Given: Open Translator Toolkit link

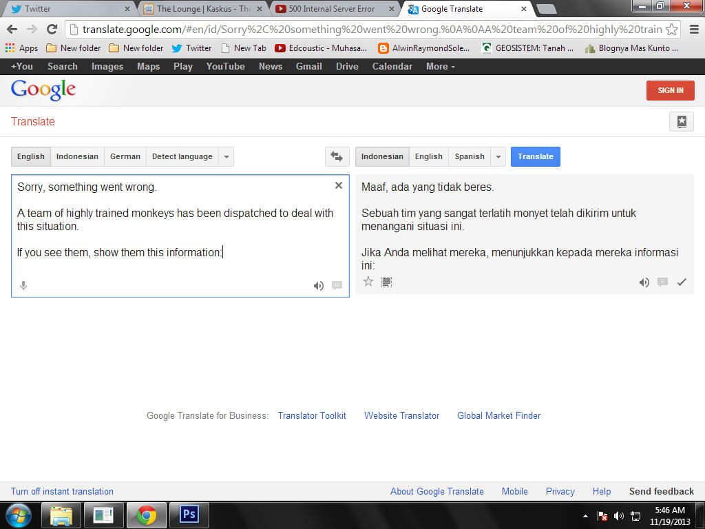Looking at the screenshot, I should [312, 415].
